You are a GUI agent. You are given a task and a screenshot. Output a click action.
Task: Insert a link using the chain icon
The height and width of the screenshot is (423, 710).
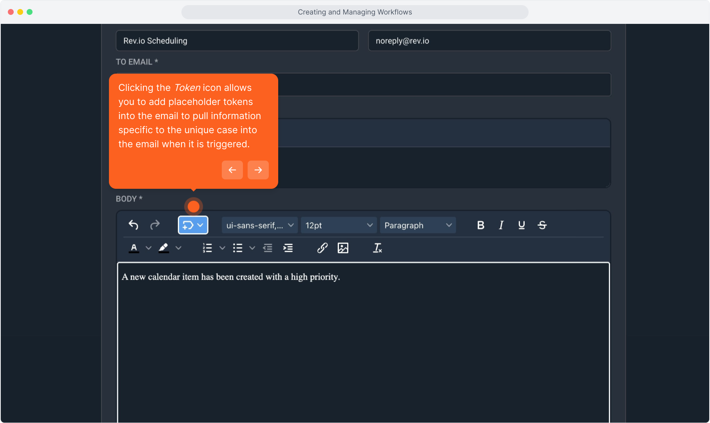(x=322, y=248)
